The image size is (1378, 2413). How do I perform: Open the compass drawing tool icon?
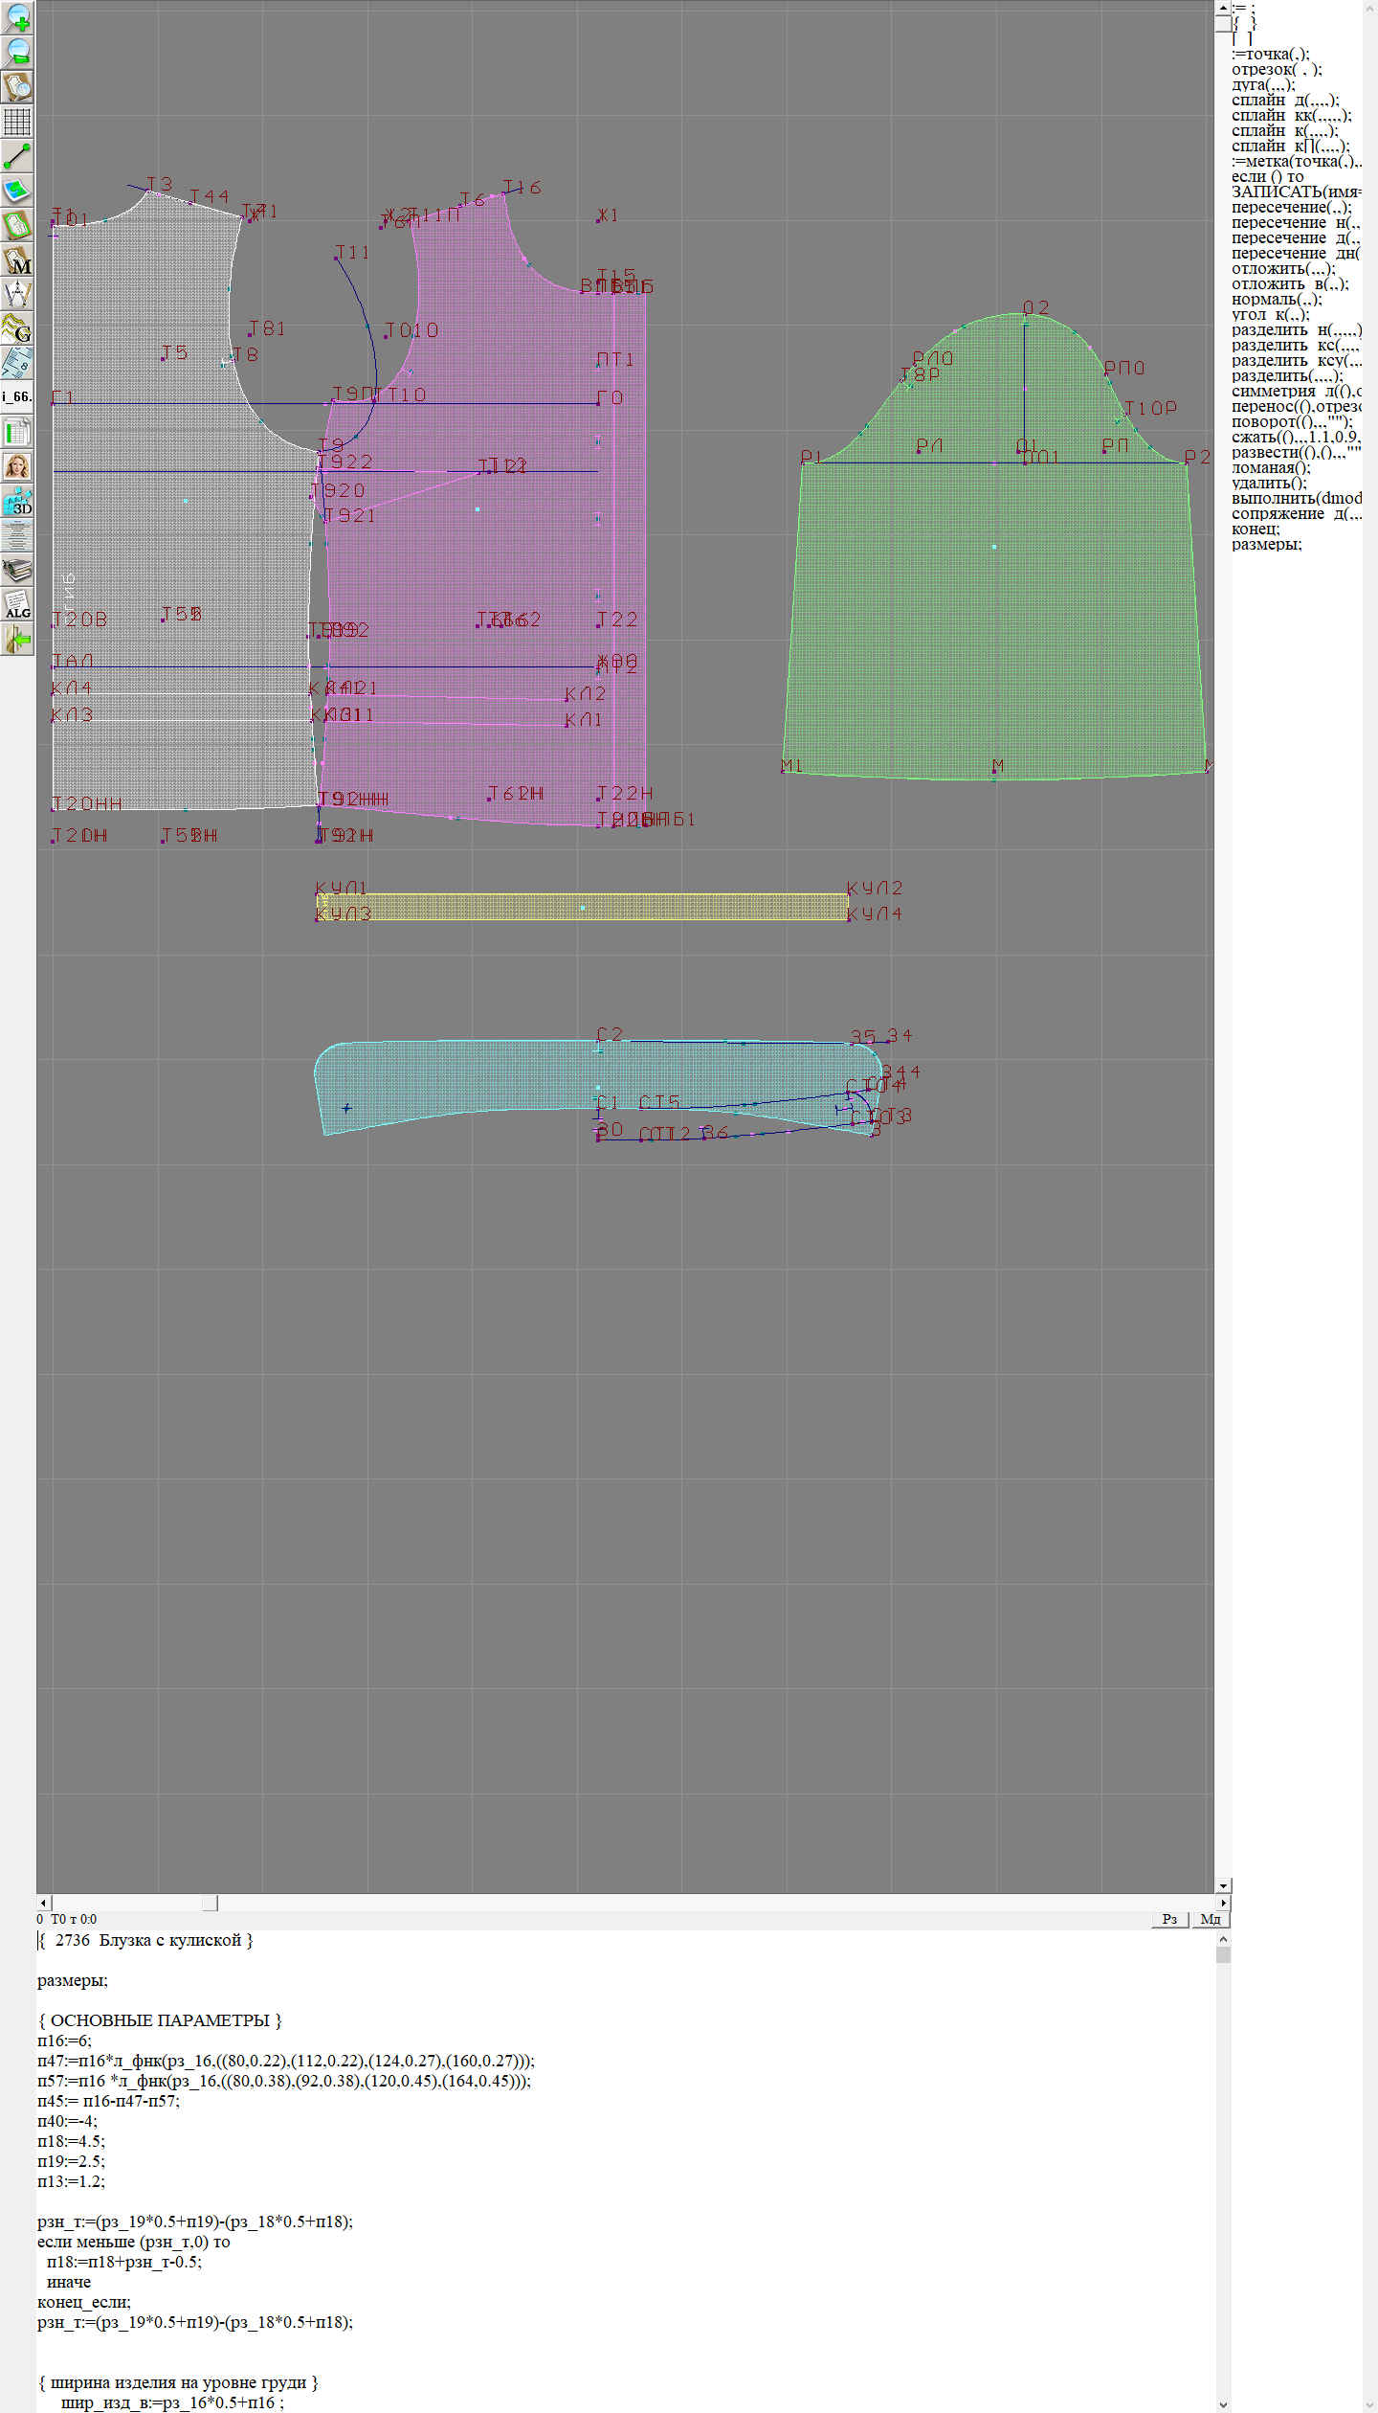coord(17,294)
